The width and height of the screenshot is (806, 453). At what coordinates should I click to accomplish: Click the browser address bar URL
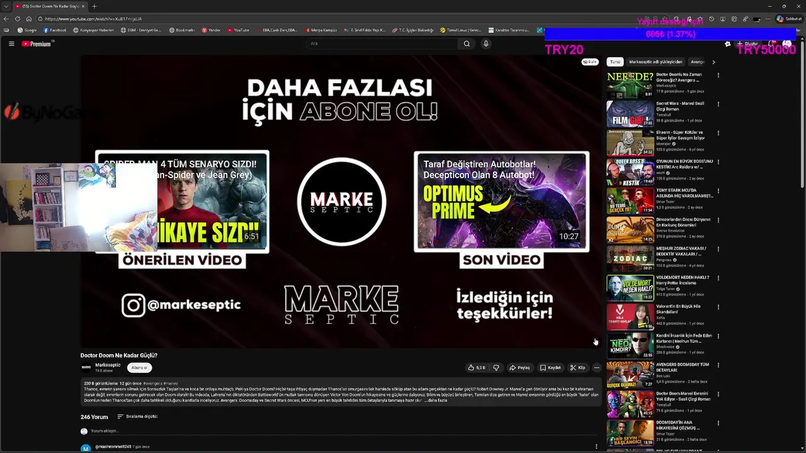click(93, 19)
